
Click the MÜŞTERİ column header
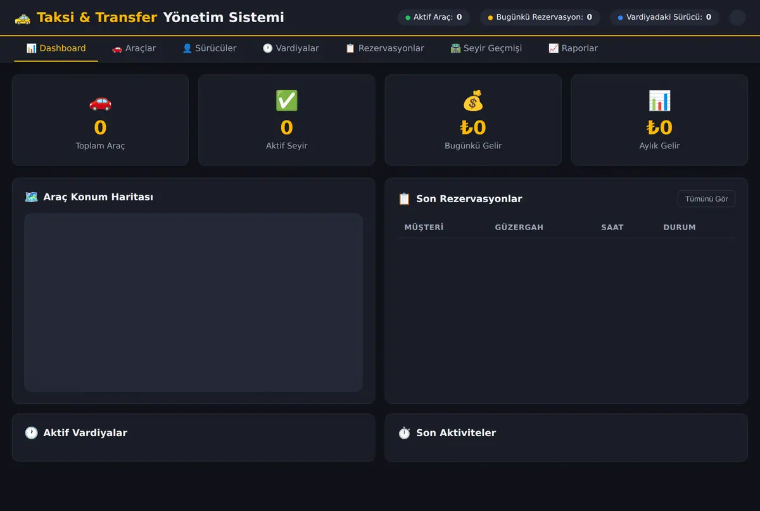(424, 227)
